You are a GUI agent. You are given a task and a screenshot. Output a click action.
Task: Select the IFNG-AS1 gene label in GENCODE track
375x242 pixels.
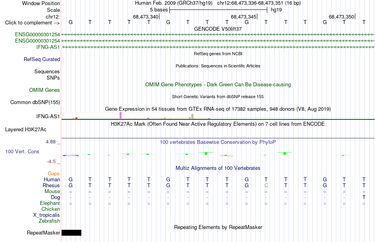(48, 47)
